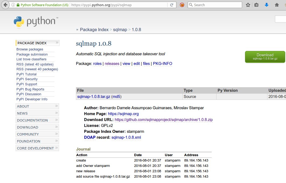This screenshot has height=183, width=286.
Task: Open the bookmarks list icon
Action: tap(256, 5)
